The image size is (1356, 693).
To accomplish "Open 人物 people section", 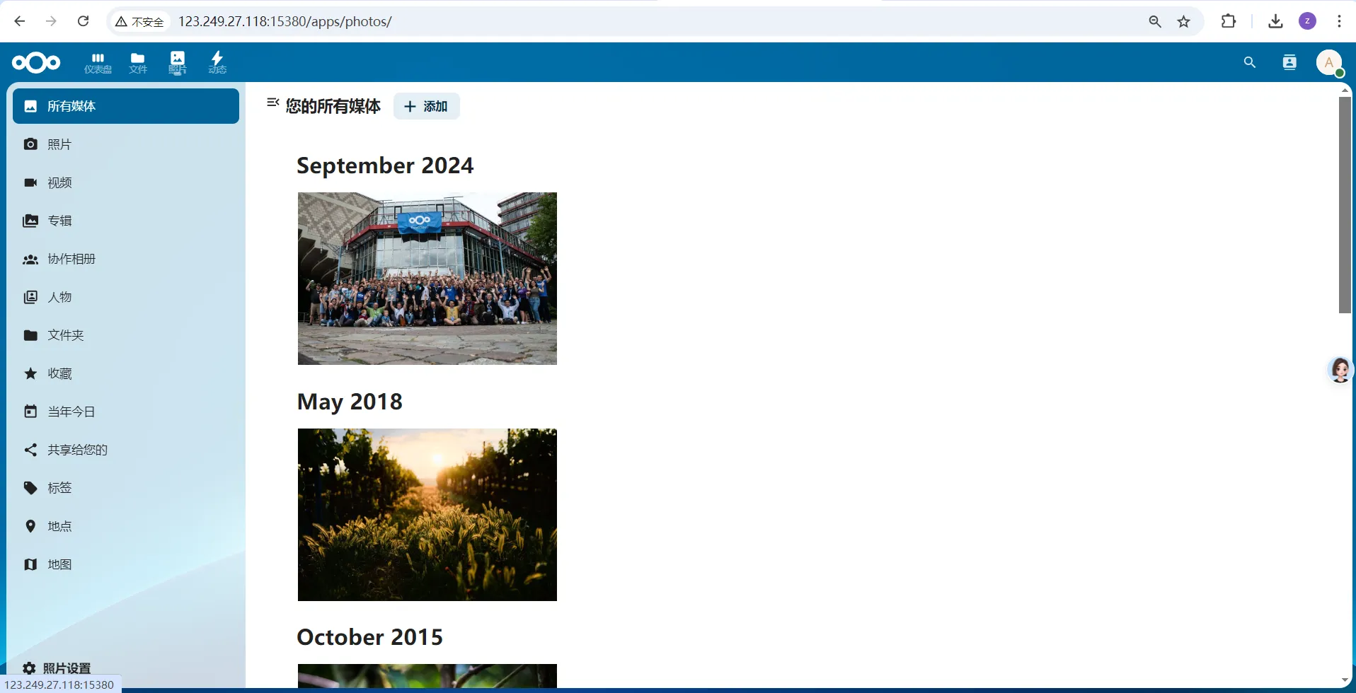I will pyautogui.click(x=126, y=297).
